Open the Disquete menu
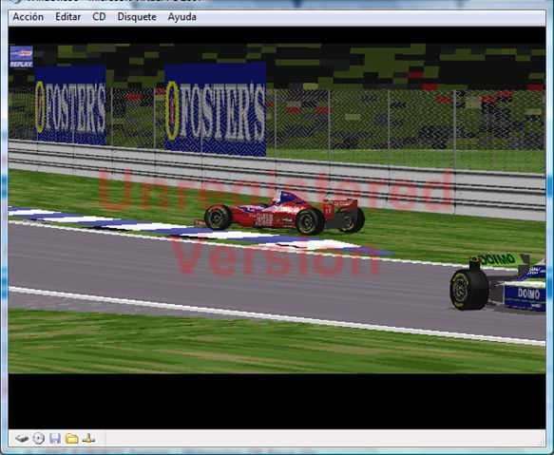554x455 pixels. coord(137,17)
